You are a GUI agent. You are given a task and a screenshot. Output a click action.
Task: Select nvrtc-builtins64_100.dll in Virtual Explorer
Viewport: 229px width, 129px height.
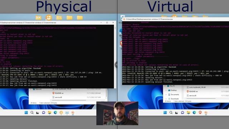tap(197, 87)
